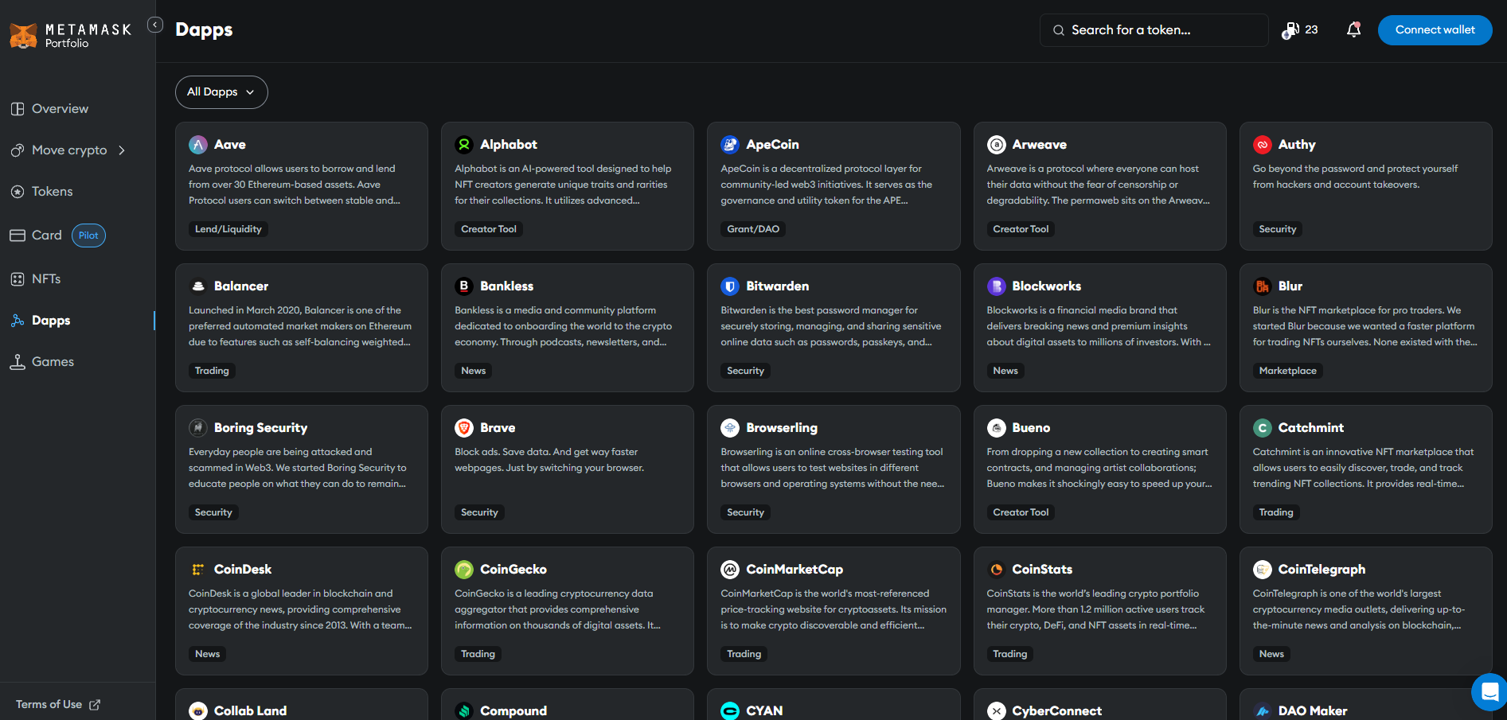Click the Bitwarden shield icon
1507x720 pixels.
tap(730, 286)
